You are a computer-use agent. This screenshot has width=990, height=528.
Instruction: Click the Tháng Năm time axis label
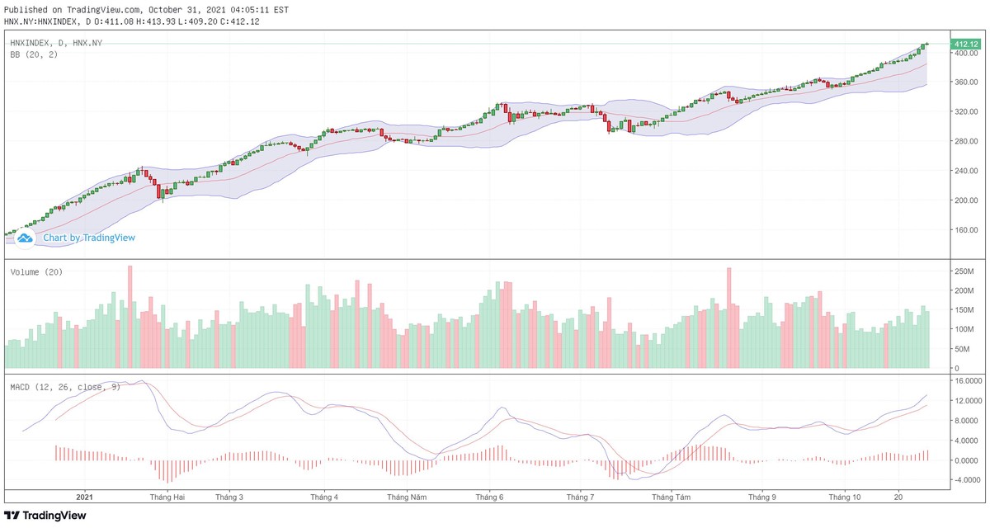point(407,497)
